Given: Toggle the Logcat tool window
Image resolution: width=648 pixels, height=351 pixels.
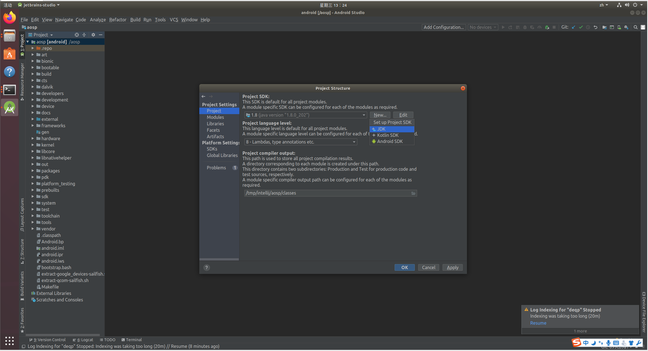Looking at the screenshot, I should coord(83,340).
